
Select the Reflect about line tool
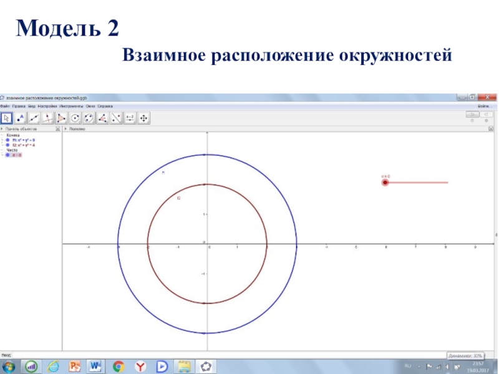click(116, 118)
